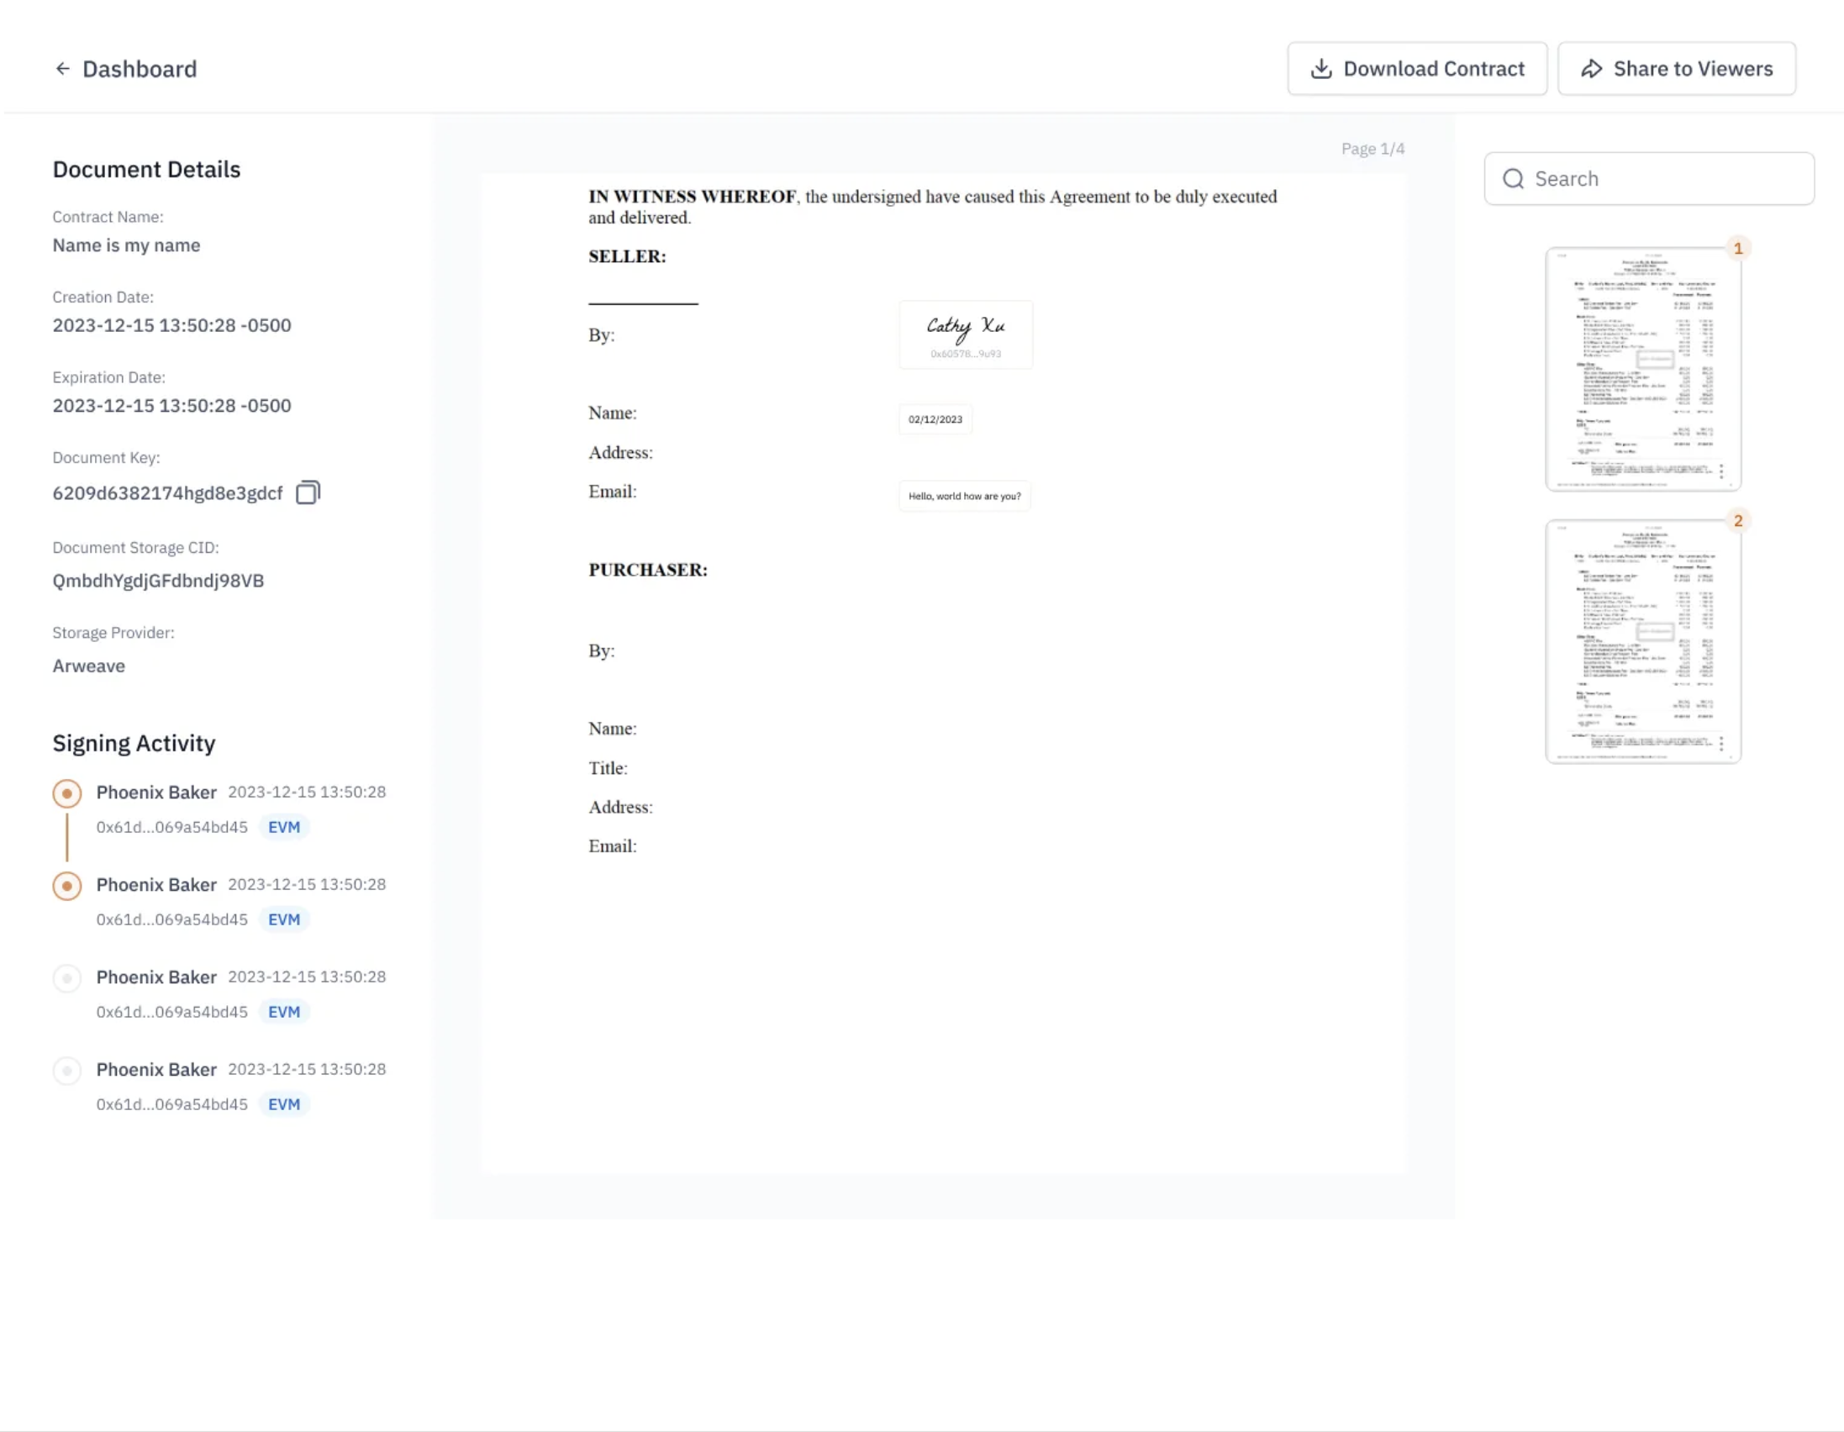Click the back arrow next to Dashboard

click(62, 68)
